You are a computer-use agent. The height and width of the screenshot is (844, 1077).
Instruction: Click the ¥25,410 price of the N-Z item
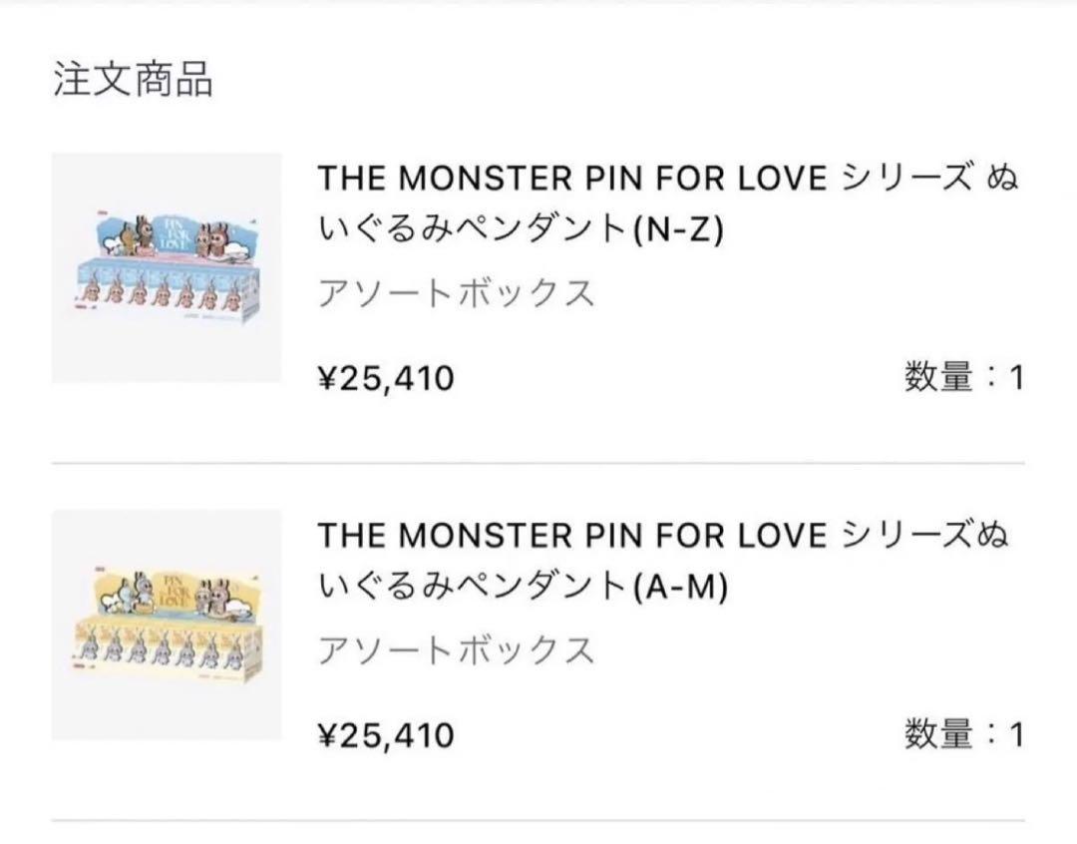[x=386, y=378]
